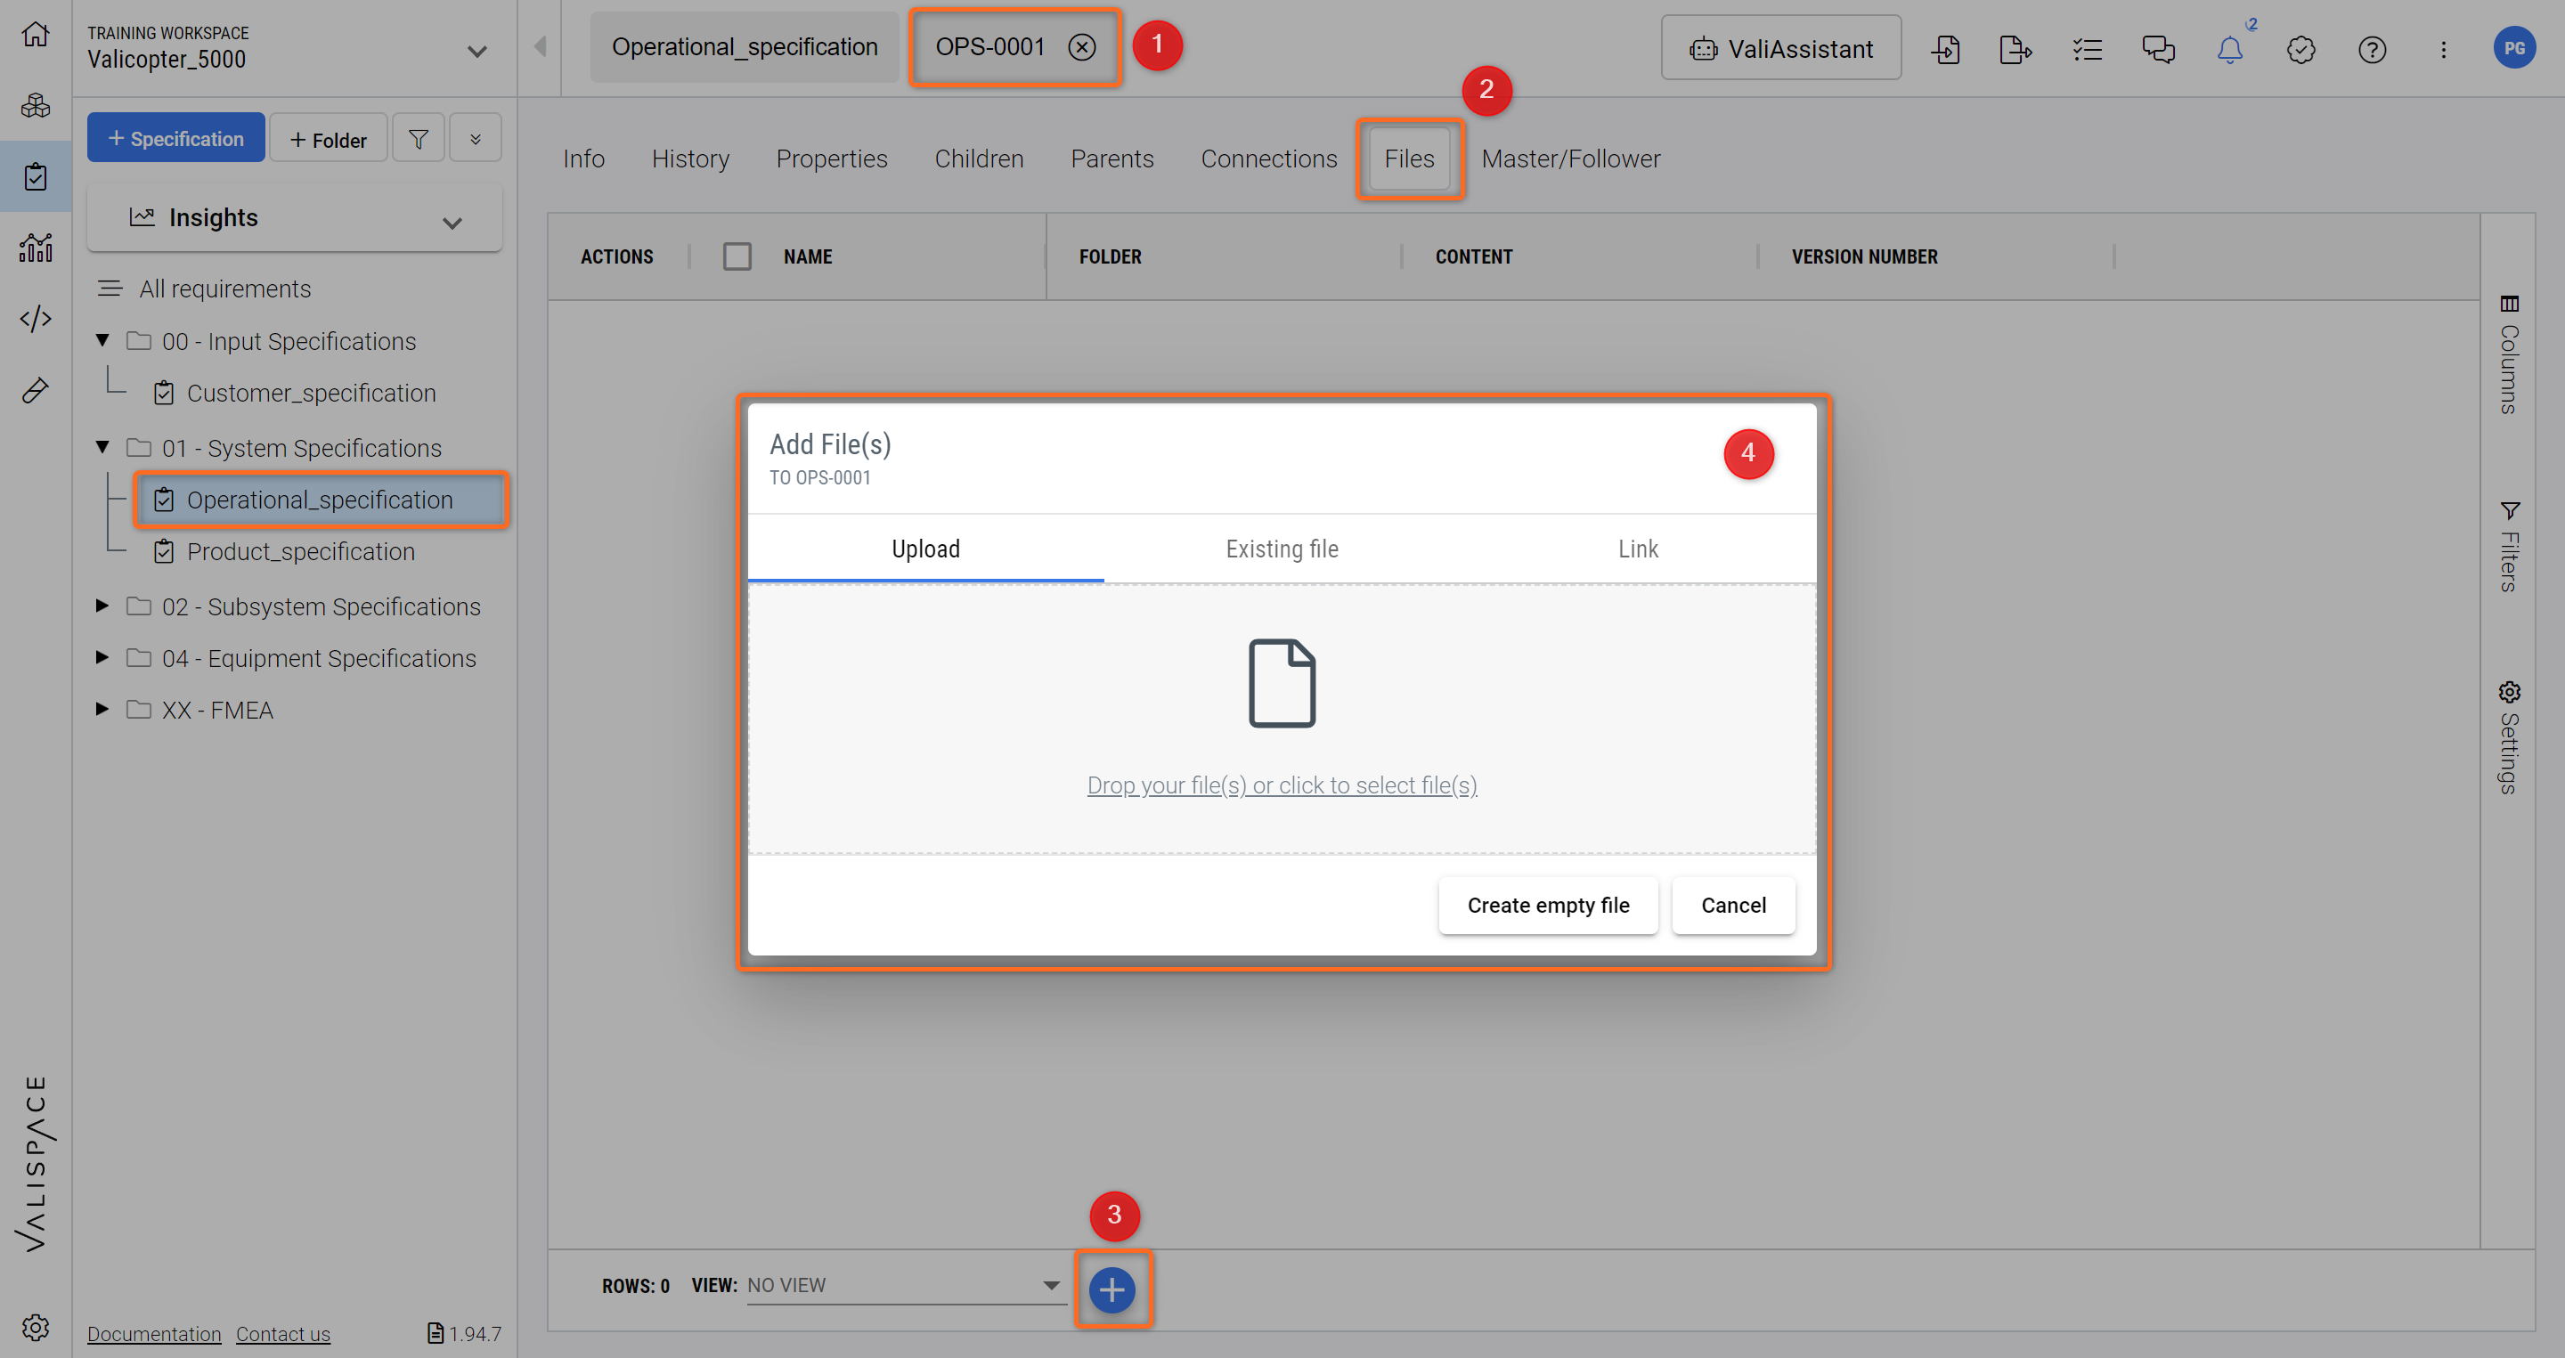The height and width of the screenshot is (1358, 2565).
Task: Open the Operational_specification top tab
Action: (x=744, y=47)
